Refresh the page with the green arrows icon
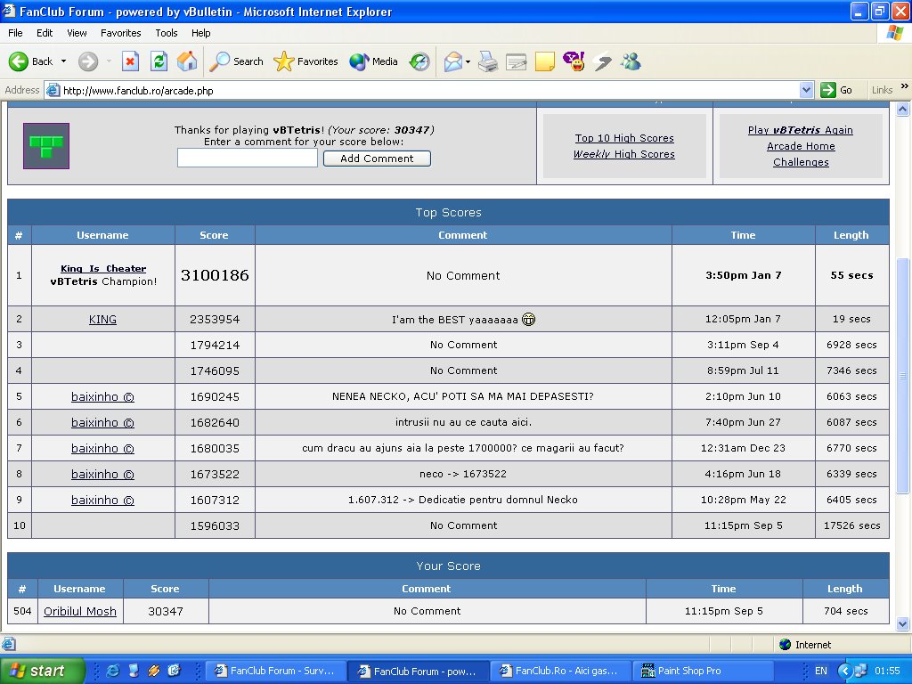This screenshot has height=684, width=912. tap(159, 61)
